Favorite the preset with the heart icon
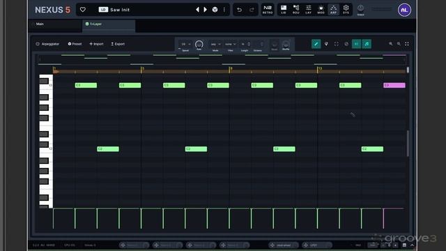Screen dimensions: 446x251 pyautogui.click(x=83, y=10)
